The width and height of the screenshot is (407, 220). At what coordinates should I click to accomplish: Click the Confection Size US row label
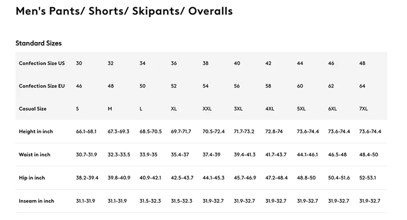pos(42,63)
